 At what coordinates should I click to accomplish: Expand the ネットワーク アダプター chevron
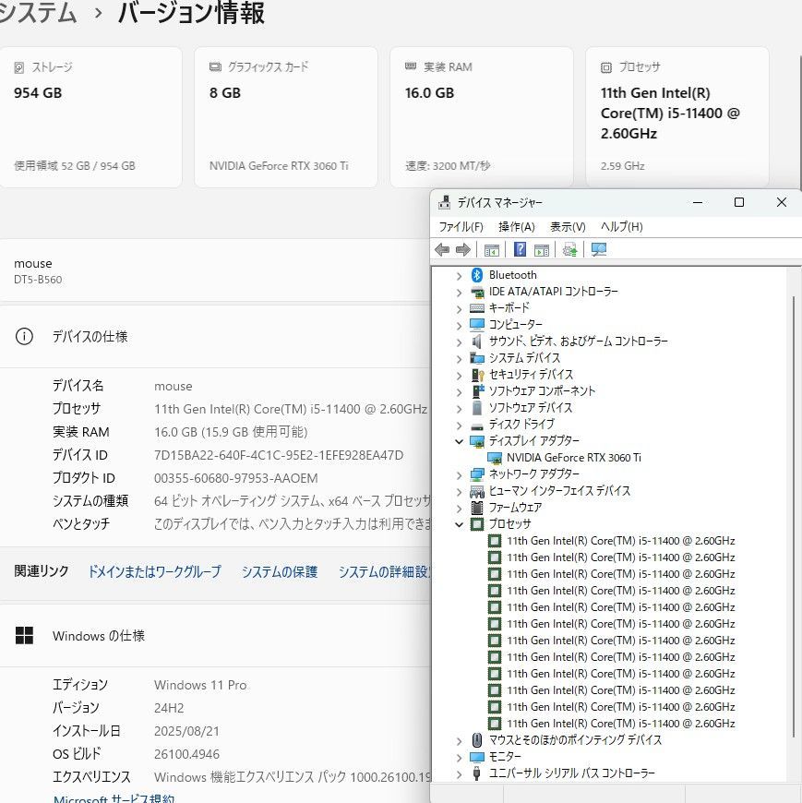(459, 475)
